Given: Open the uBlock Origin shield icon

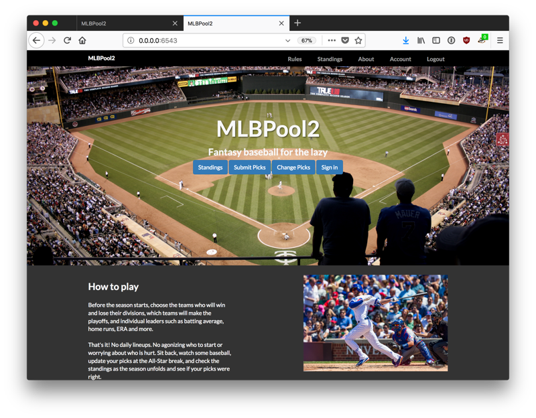Looking at the screenshot, I should [x=466, y=40].
